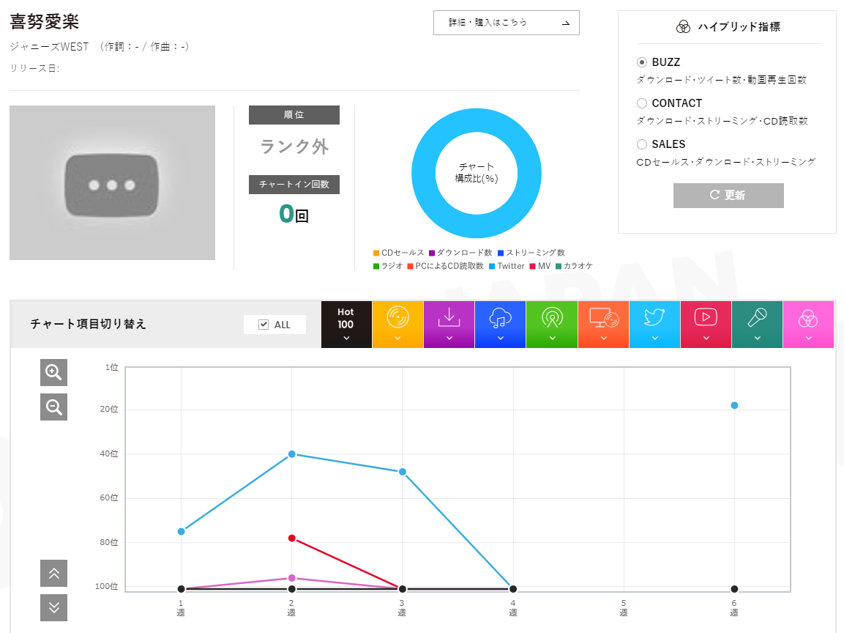Expand the Hot 100 tab chevron
The height and width of the screenshot is (633, 844).
346,338
